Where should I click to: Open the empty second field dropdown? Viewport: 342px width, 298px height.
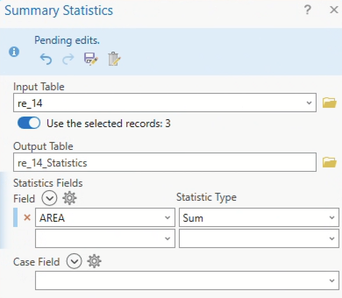pyautogui.click(x=167, y=239)
